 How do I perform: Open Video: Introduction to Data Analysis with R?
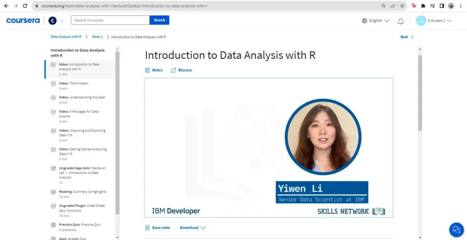coord(80,69)
